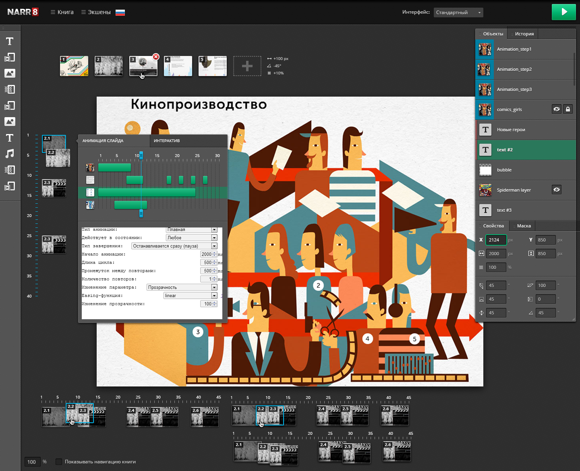Click the Spiderman layer thumbnail icon
Image resolution: width=580 pixels, height=471 pixels.
[485, 190]
